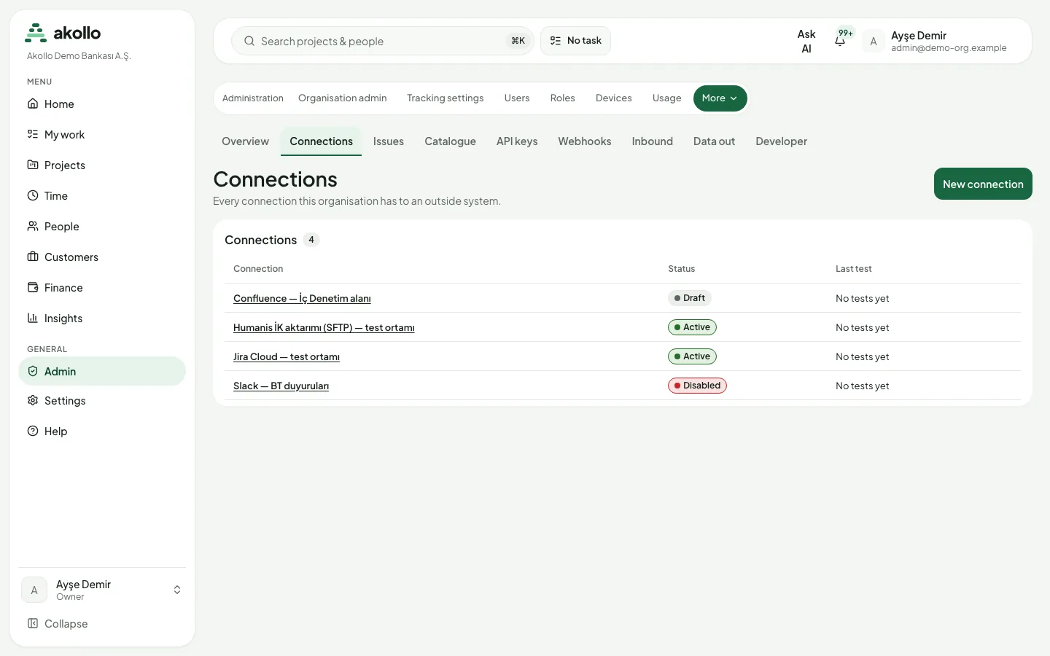The width and height of the screenshot is (1050, 656).
Task: Open the Data out tab
Action: [714, 141]
